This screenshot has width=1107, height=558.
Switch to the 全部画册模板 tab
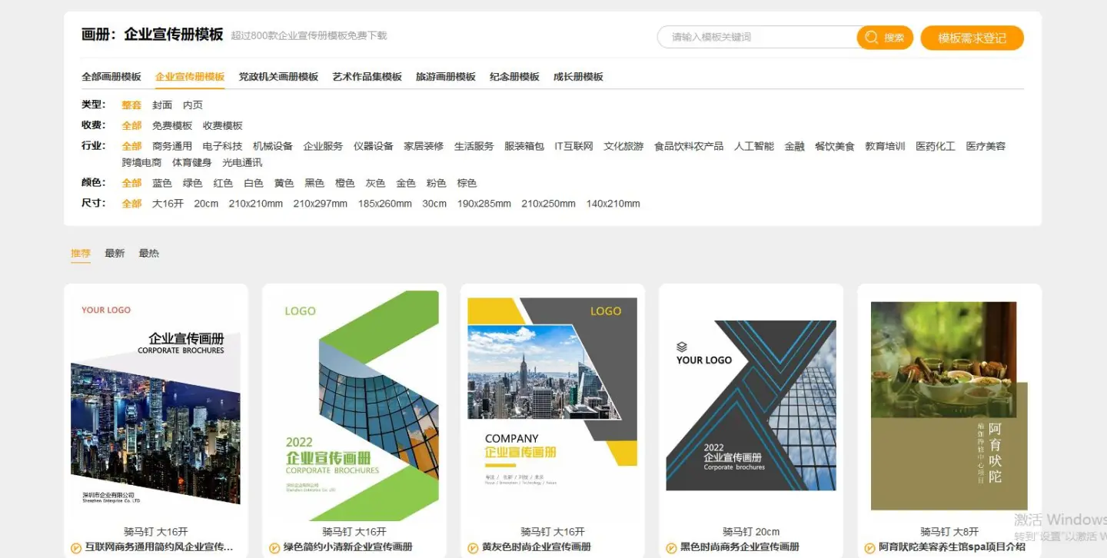click(x=111, y=77)
